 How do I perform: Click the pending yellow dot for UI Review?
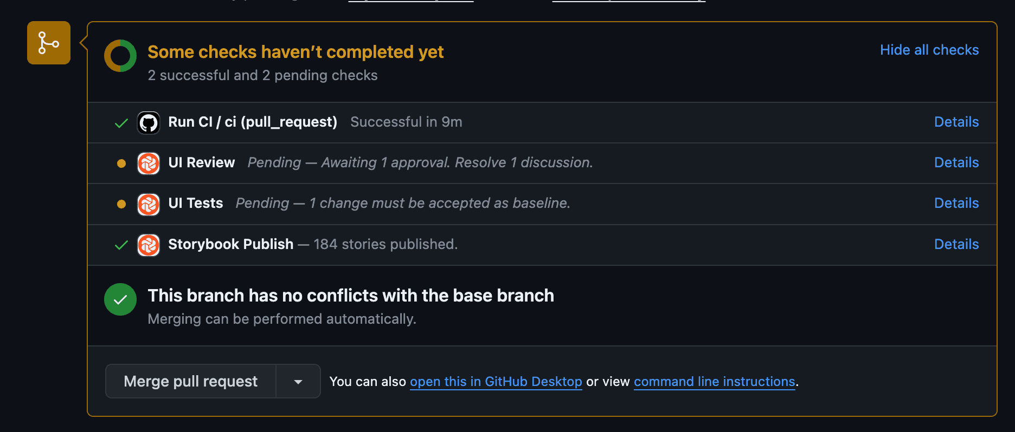coord(121,163)
